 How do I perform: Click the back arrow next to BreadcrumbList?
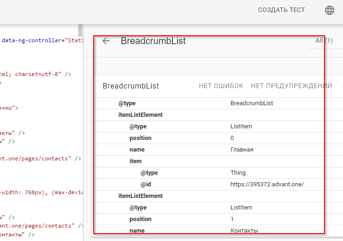click(x=106, y=41)
